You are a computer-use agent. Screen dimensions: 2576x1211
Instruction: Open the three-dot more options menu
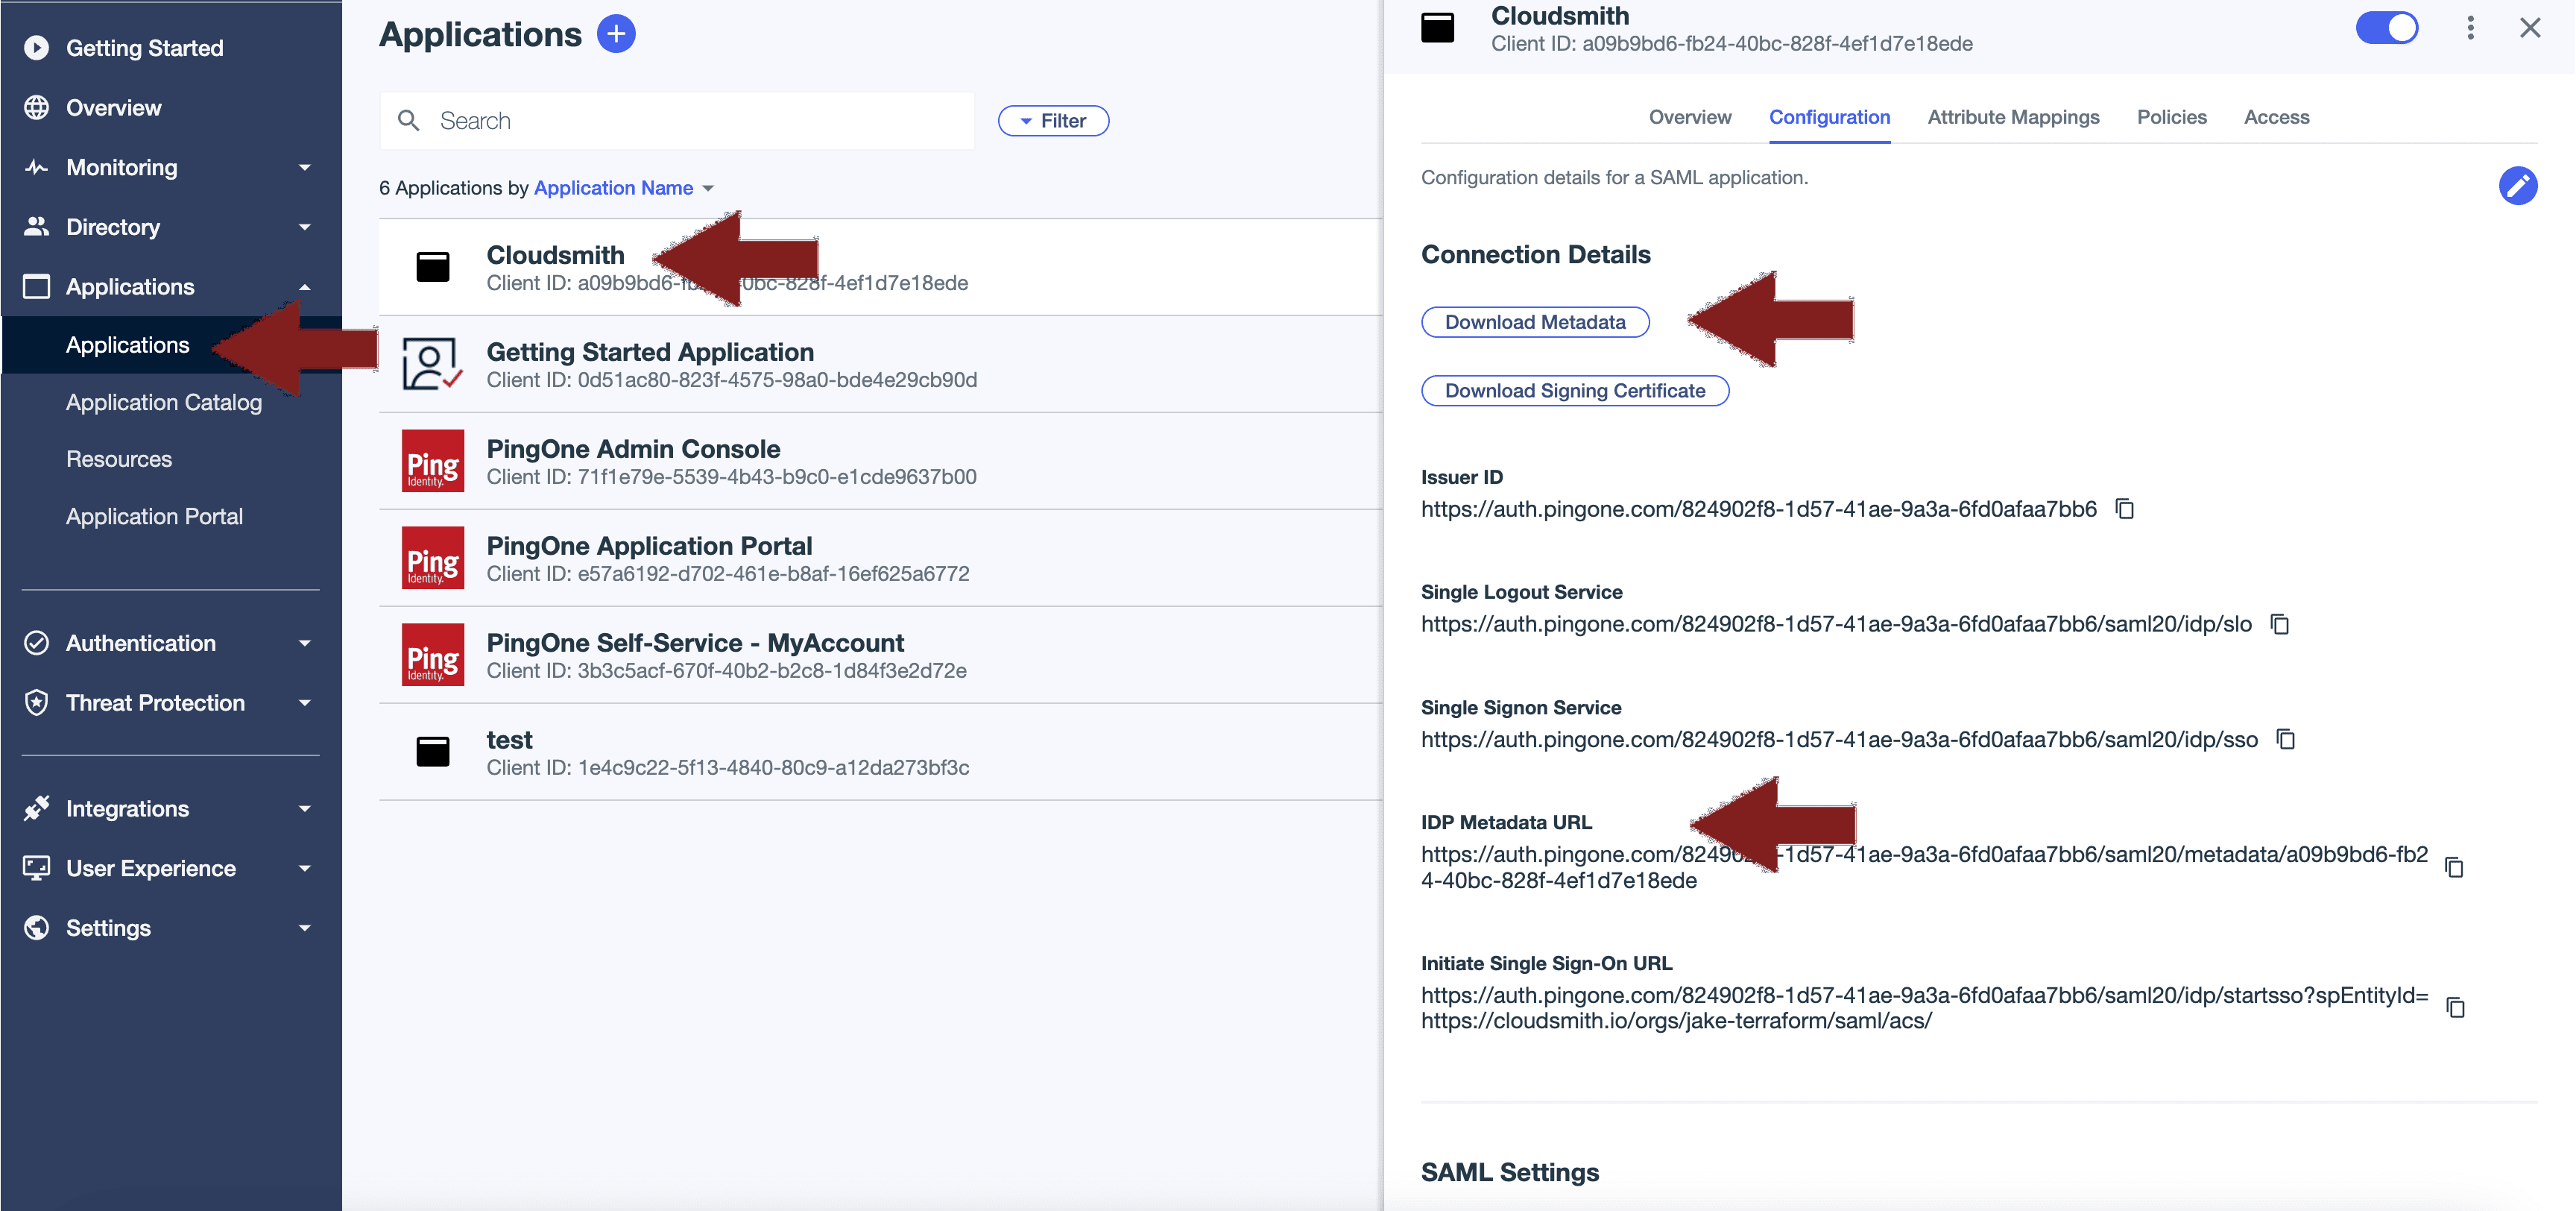2470,28
